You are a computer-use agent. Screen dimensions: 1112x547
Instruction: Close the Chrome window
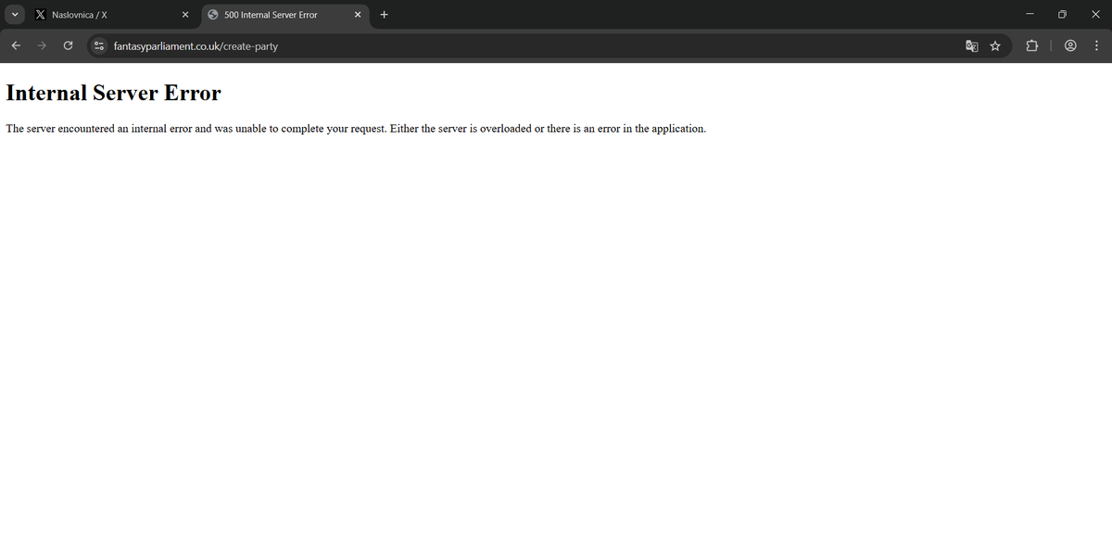(x=1095, y=14)
